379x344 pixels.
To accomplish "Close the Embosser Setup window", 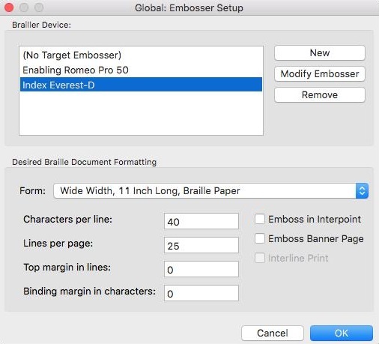I will [x=9, y=7].
